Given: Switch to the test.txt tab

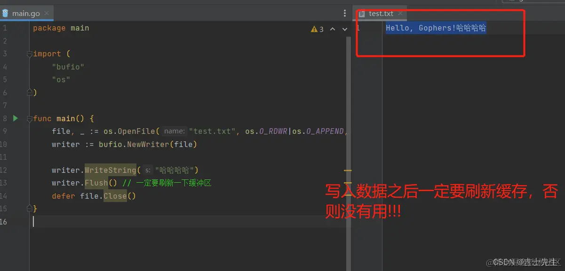Looking at the screenshot, I should pos(381,14).
